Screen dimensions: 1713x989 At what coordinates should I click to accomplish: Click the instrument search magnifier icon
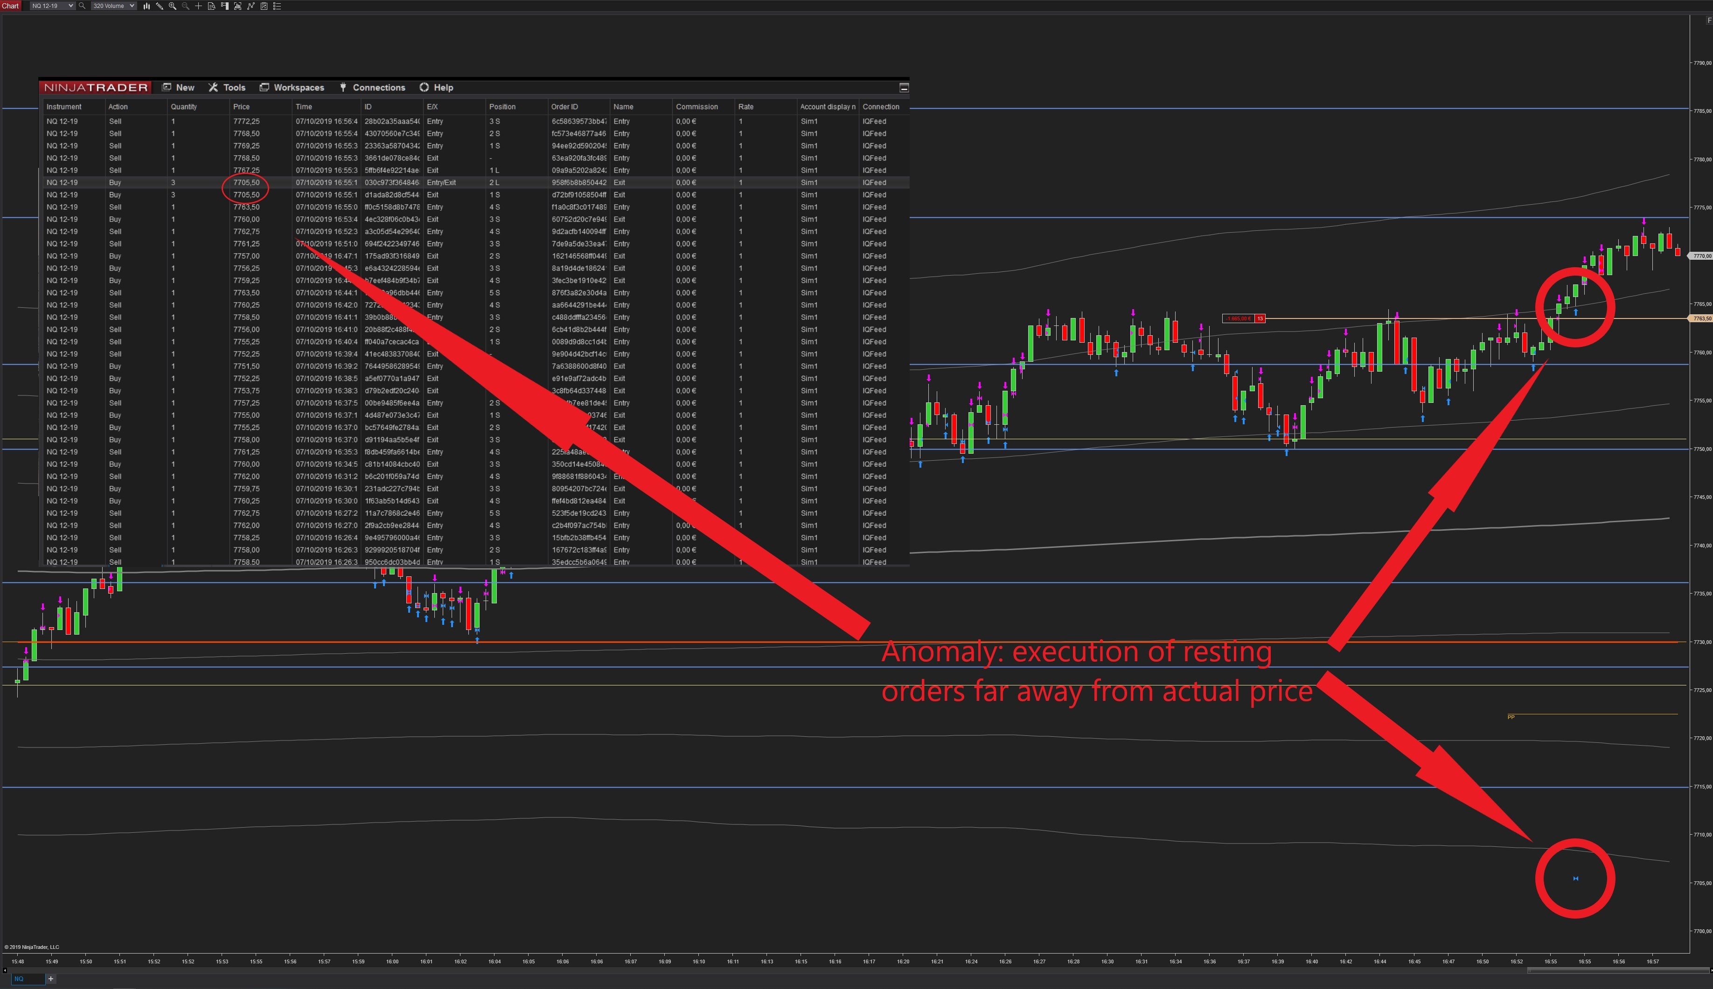(x=82, y=6)
